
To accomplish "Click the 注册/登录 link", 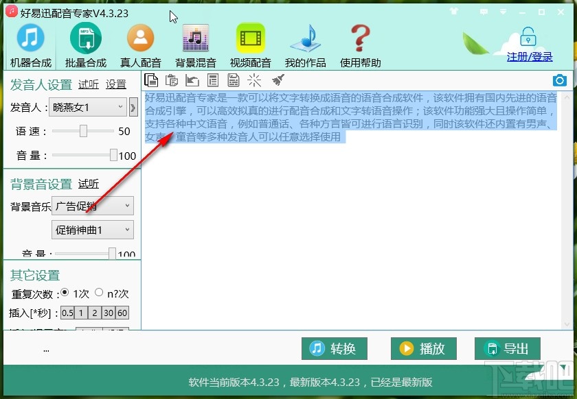I will [530, 57].
